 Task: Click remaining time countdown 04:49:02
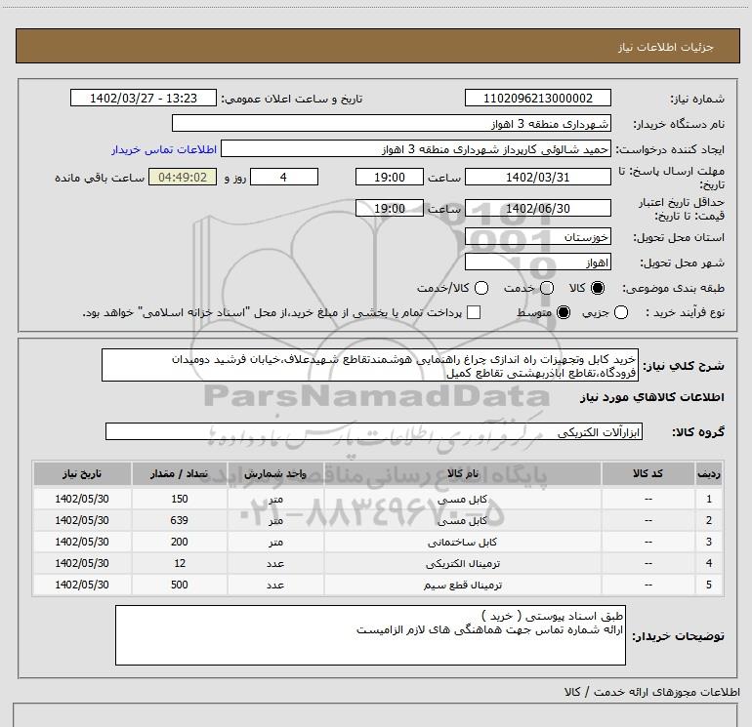point(183,177)
